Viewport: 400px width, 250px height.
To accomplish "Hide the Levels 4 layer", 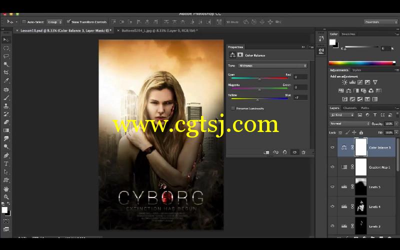I will click(x=332, y=206).
